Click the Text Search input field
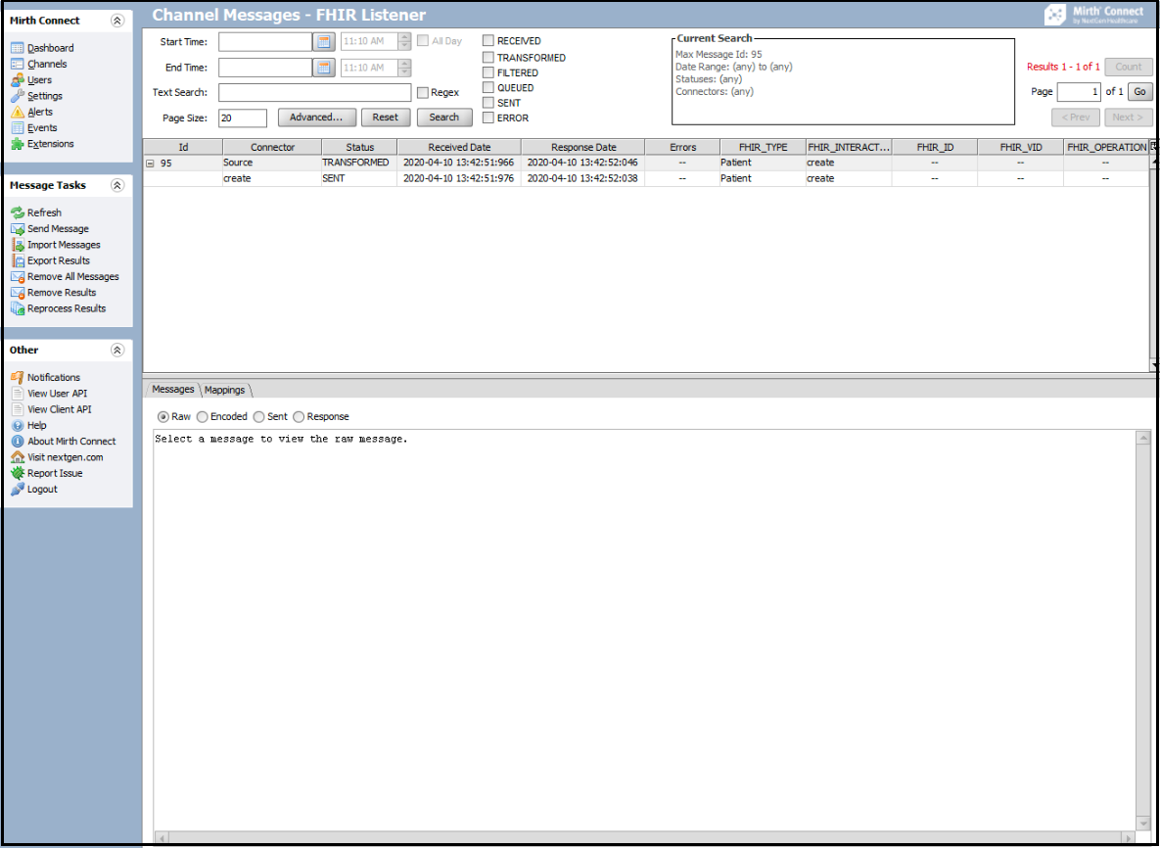This screenshot has width=1160, height=848. (x=314, y=92)
